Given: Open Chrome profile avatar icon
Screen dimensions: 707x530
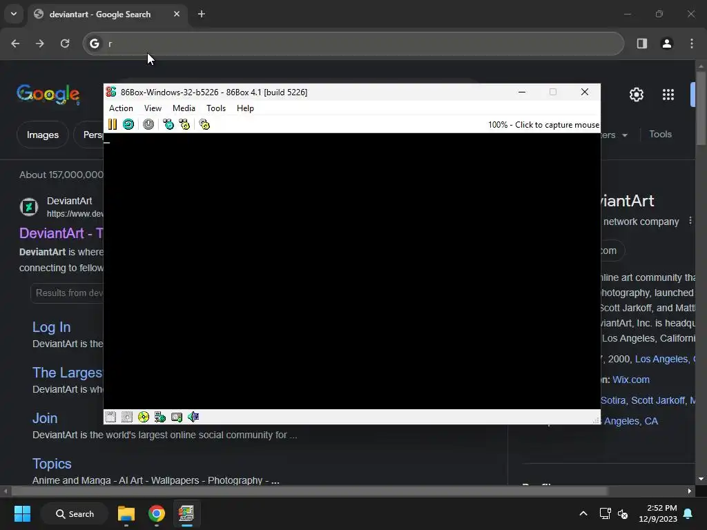Looking at the screenshot, I should pyautogui.click(x=667, y=43).
